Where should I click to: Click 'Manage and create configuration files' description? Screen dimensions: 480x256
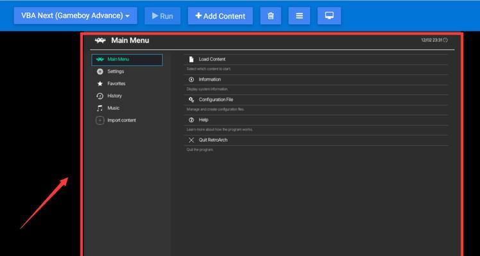pos(216,109)
